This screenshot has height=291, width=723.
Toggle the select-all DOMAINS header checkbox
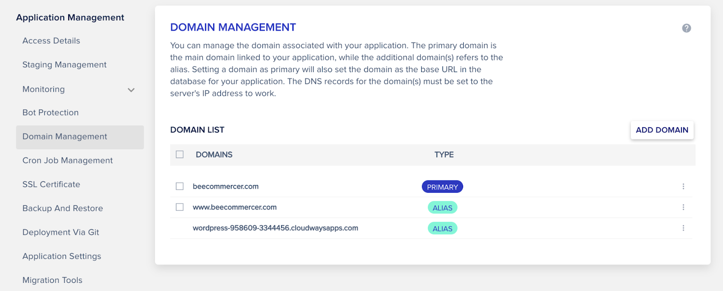180,154
